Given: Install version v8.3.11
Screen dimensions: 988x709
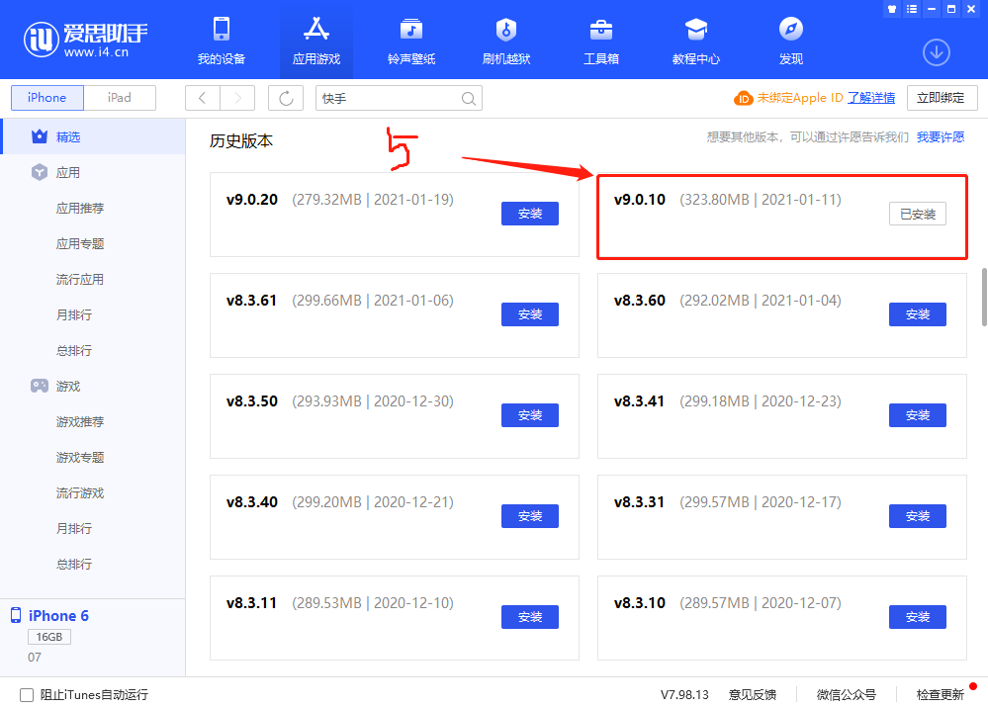Looking at the screenshot, I should coord(530,617).
